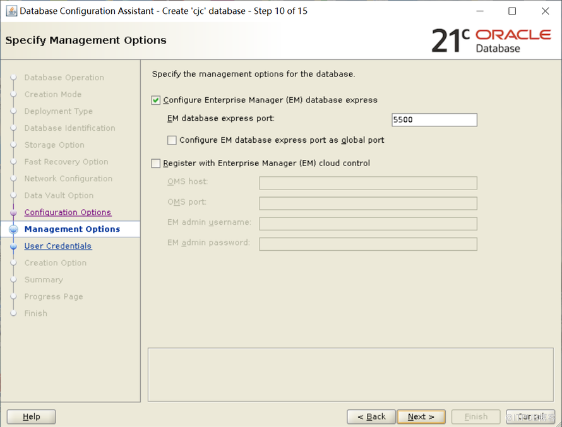Close the Database Configuration Assistant window
Viewport: 562px width, 427px height.
(545, 11)
